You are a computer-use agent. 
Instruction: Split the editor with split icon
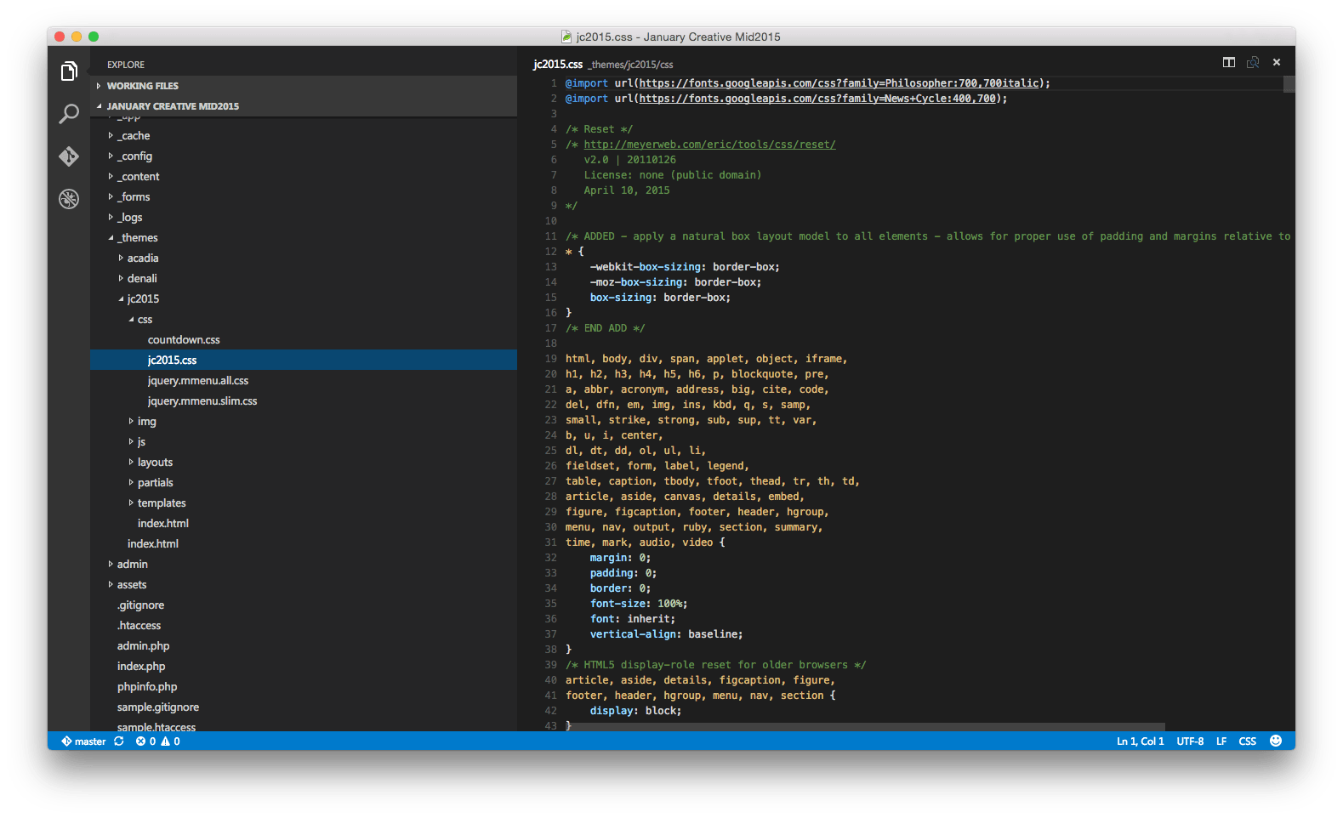1228,62
